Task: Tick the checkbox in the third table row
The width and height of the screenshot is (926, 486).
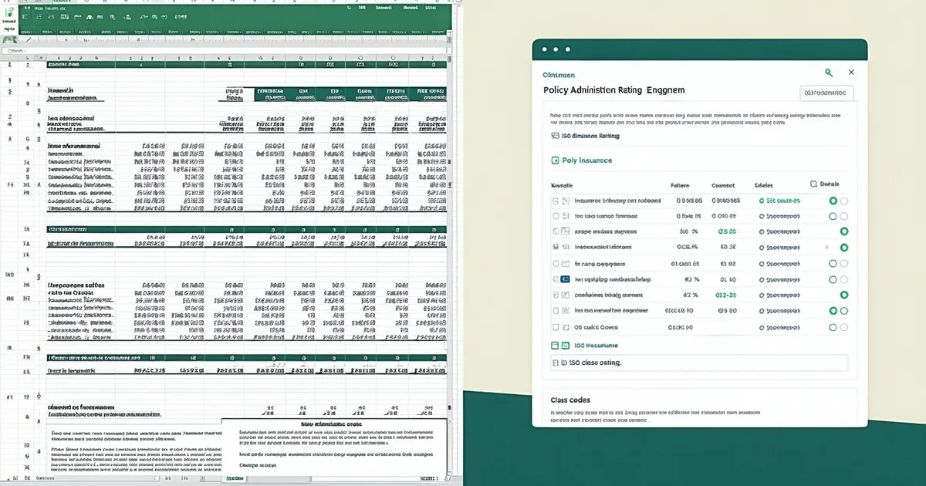Action: (x=556, y=231)
